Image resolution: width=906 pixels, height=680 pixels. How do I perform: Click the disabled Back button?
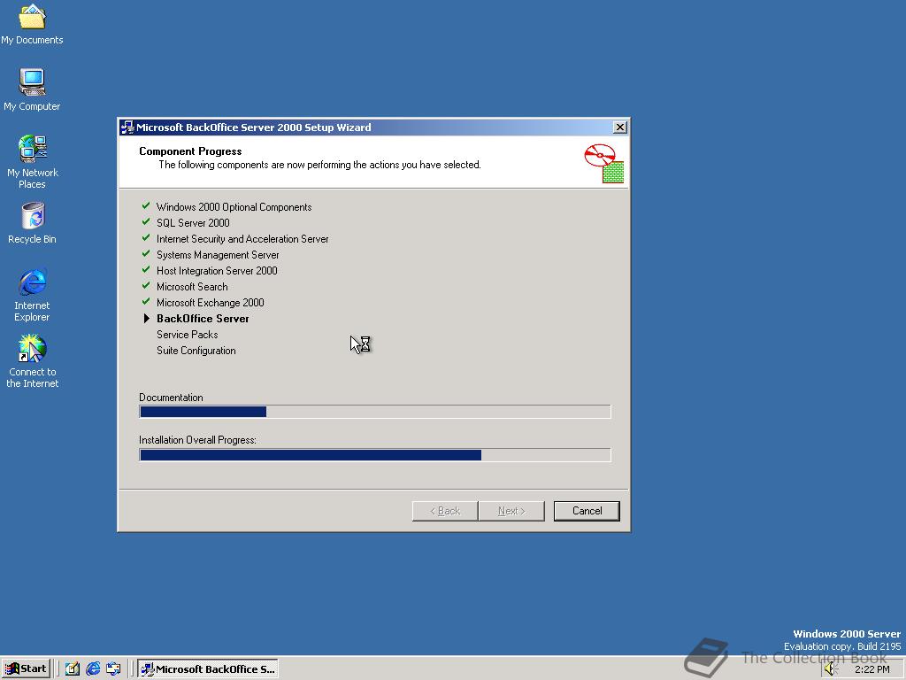(445, 511)
